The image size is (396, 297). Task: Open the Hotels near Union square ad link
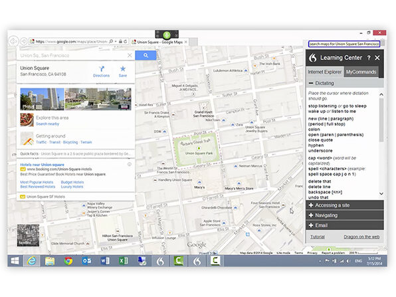pyautogui.click(x=42, y=165)
